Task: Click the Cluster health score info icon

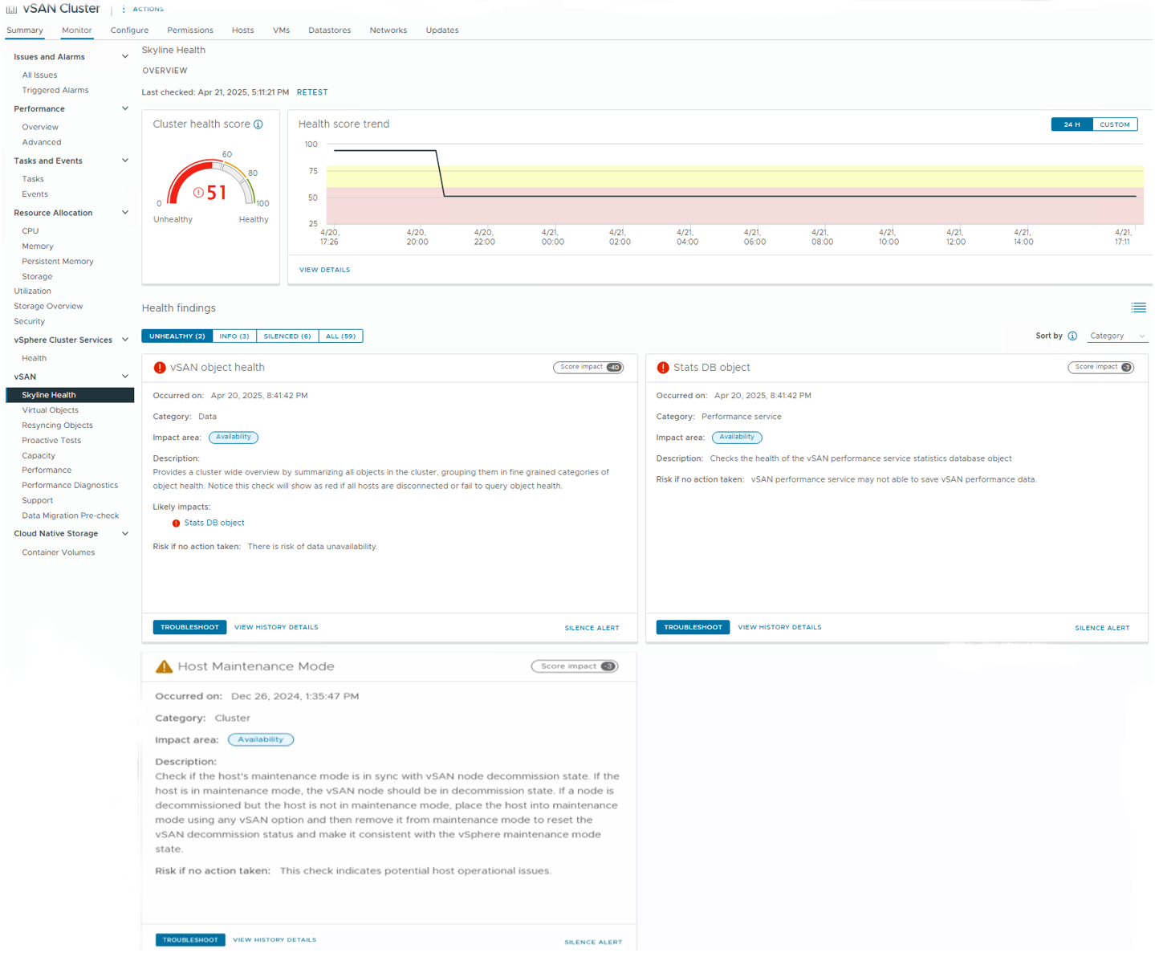Action: point(258,124)
